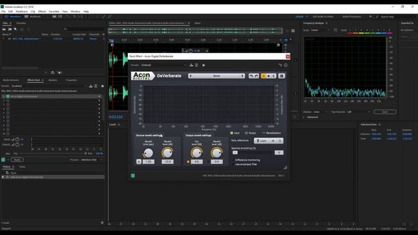The image size is (418, 235).
Task: Click the Scan button in Frequency Analysis
Action: point(385,112)
